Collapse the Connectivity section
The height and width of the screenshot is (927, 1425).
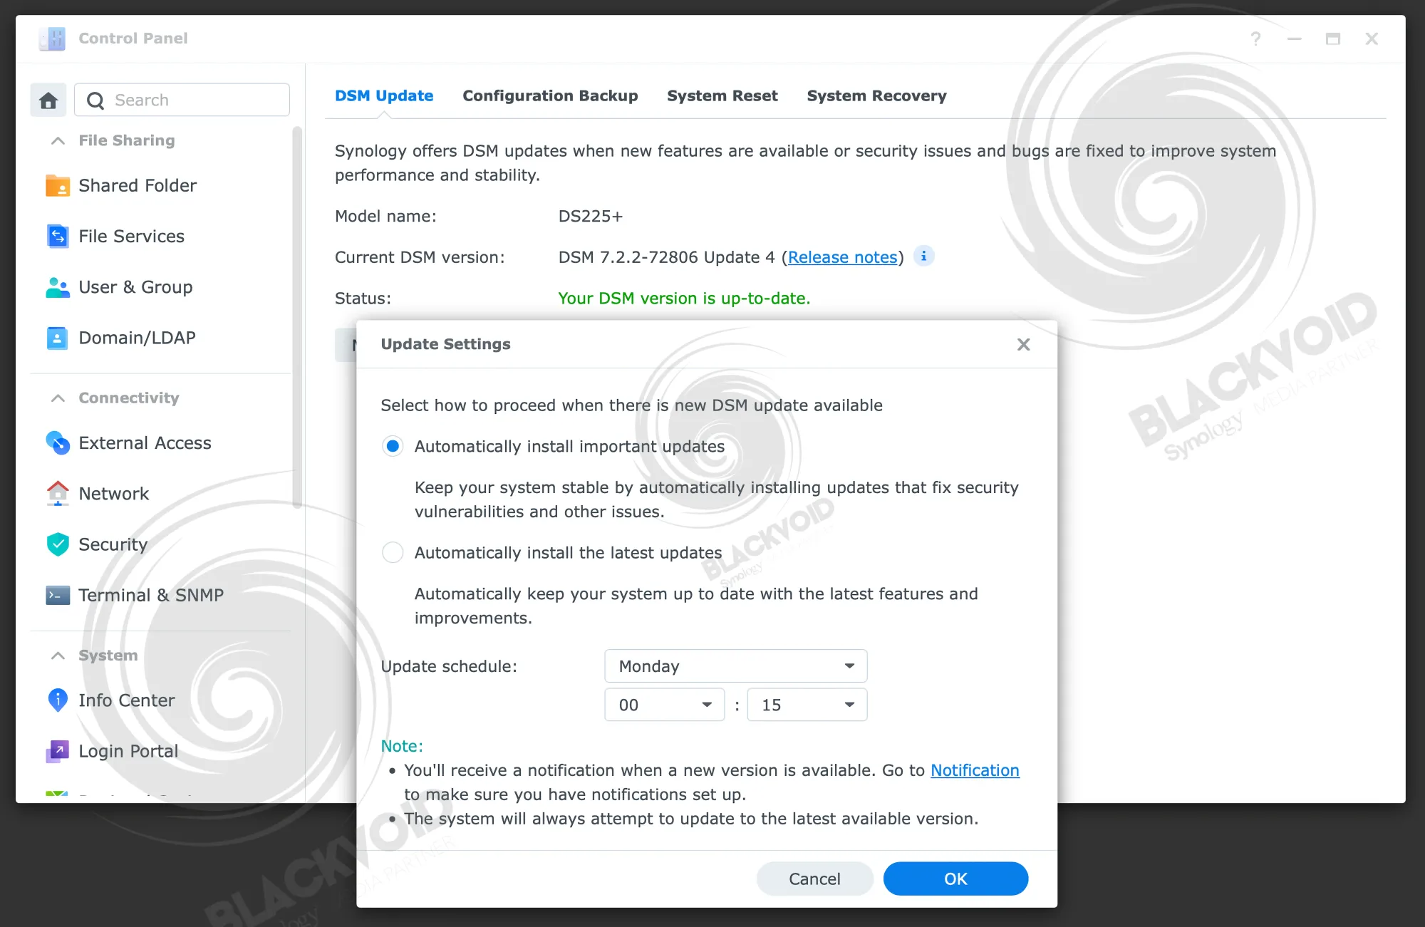58,398
